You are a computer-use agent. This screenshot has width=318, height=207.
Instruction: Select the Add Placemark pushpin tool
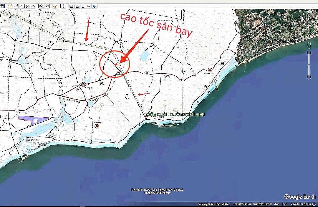click(10, 6)
